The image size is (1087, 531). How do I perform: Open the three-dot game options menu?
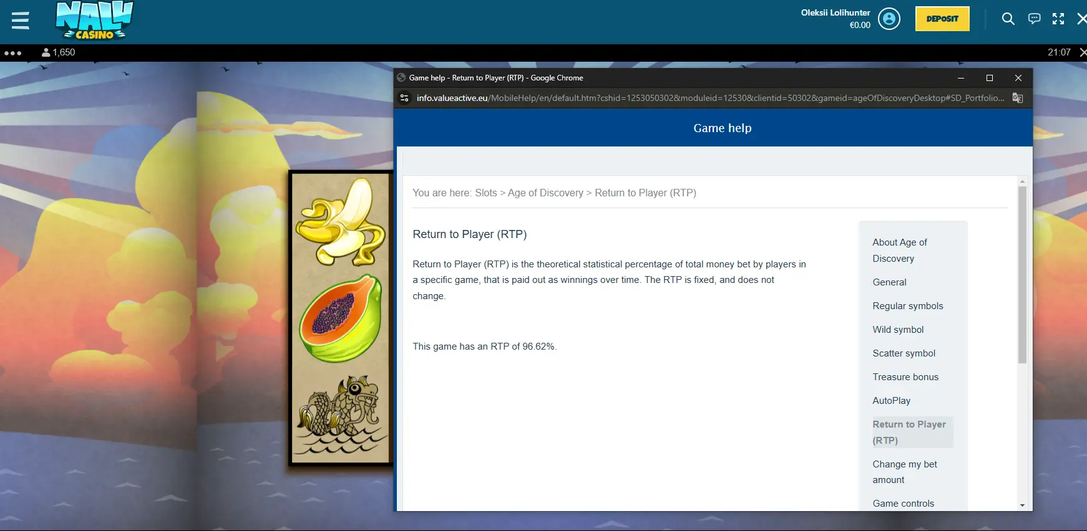click(x=13, y=53)
